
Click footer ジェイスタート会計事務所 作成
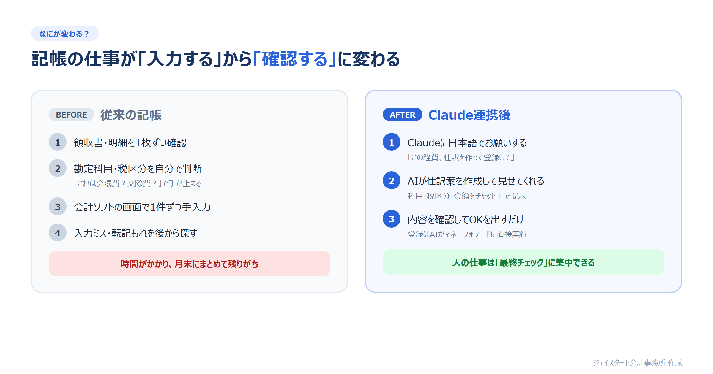(638, 362)
